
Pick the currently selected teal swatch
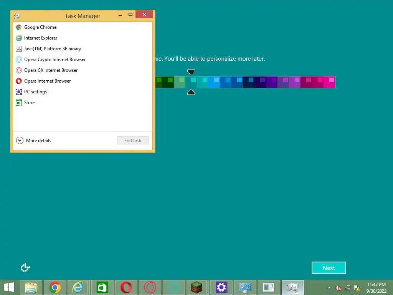[191, 82]
